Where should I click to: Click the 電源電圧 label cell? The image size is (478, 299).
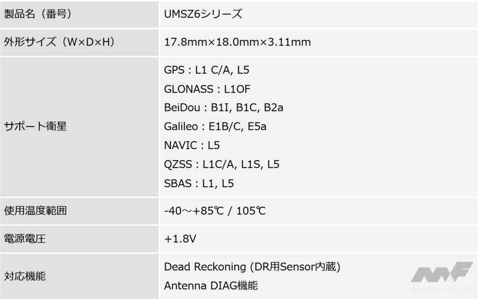tap(25, 239)
